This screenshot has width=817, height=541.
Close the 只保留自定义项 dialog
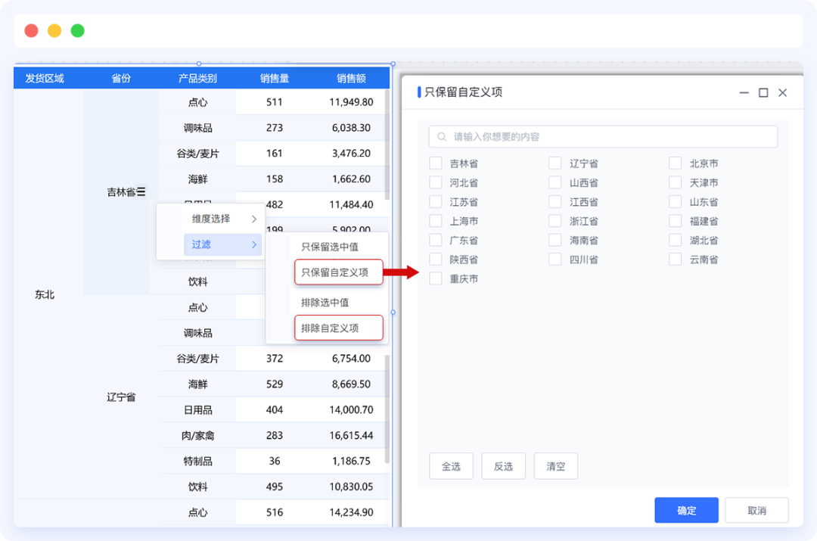point(783,93)
